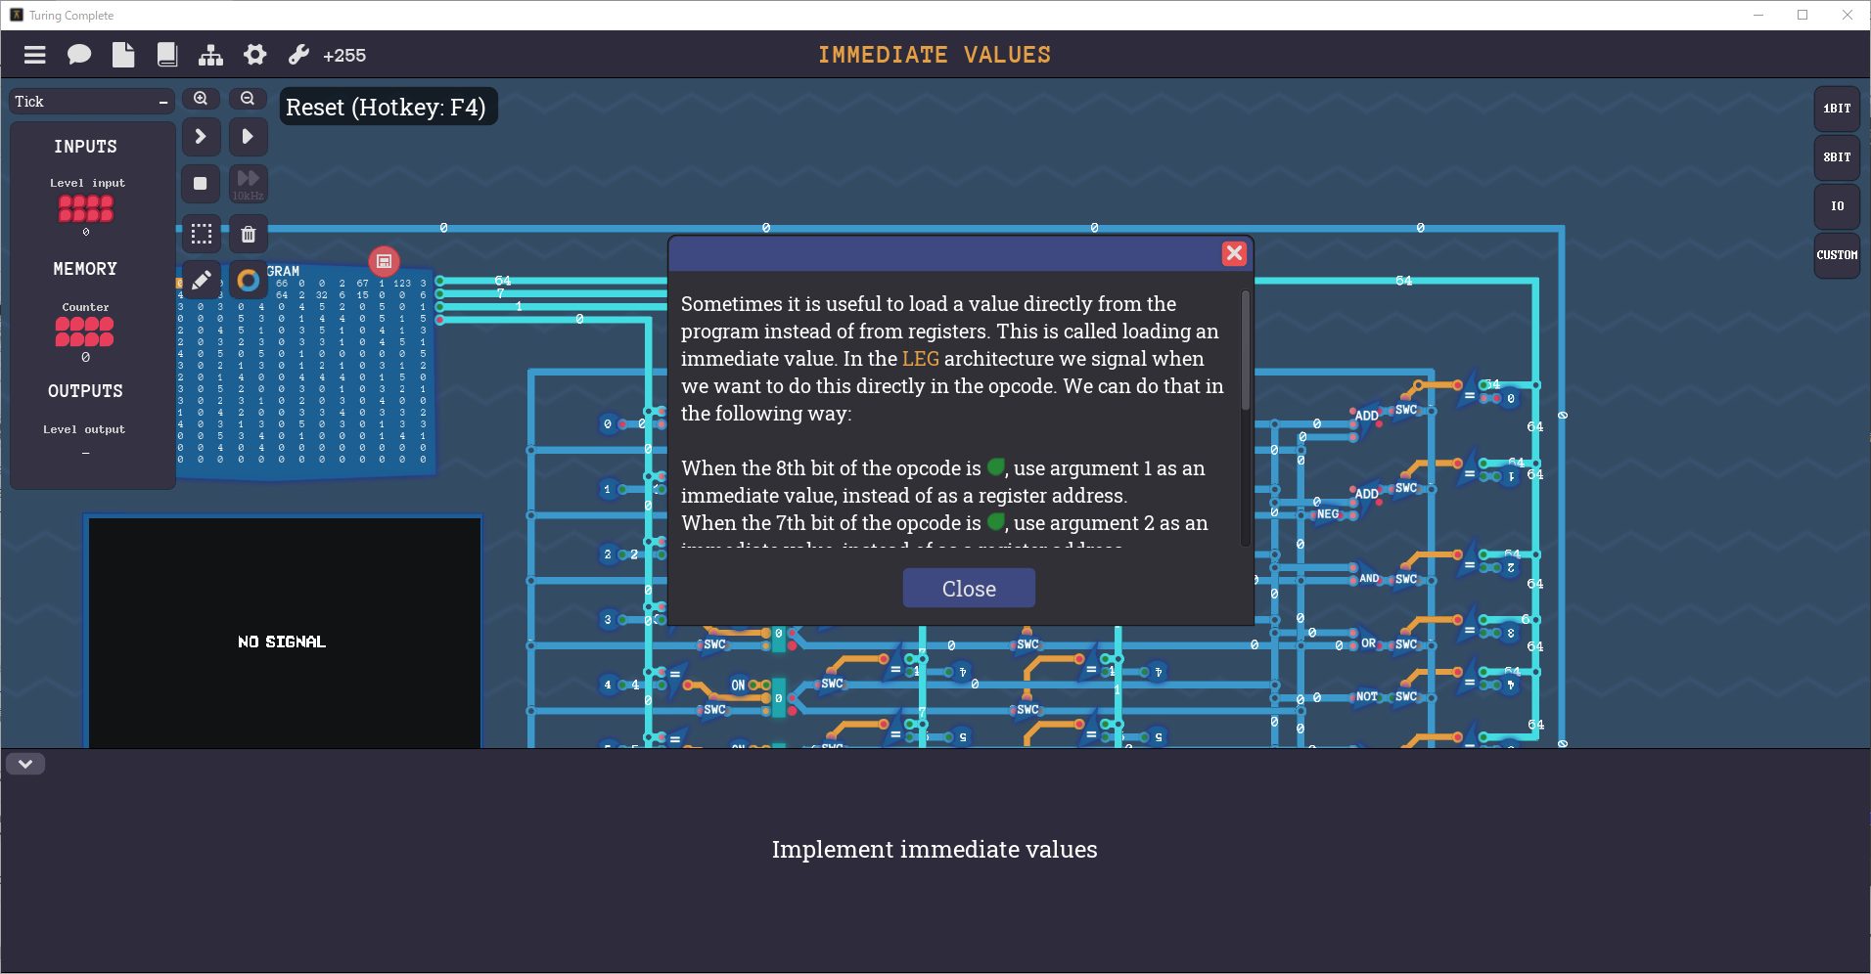Open the chat message icon in the top toolbar

tap(79, 55)
